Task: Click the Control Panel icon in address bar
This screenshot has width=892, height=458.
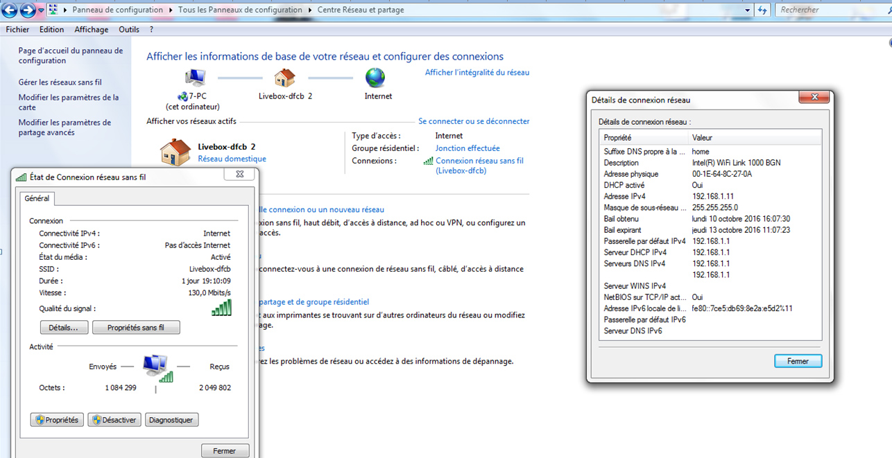Action: [53, 10]
